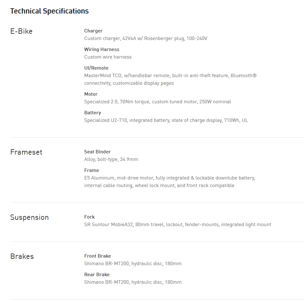Click the Suspension section title
The image size is (304, 302).
click(x=29, y=217)
